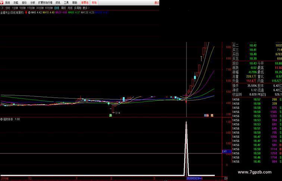
Task: Click the 日 period label in bottom corner
Action: pos(226,178)
